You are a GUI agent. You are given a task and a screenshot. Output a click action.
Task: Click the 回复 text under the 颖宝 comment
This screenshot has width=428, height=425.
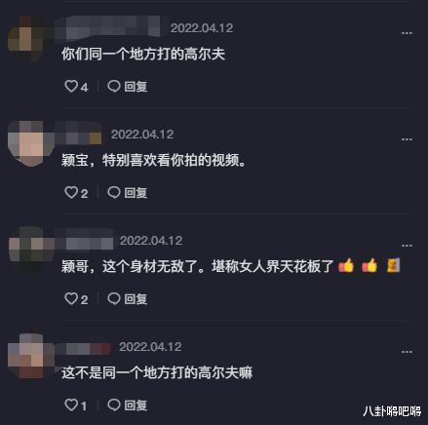point(136,193)
